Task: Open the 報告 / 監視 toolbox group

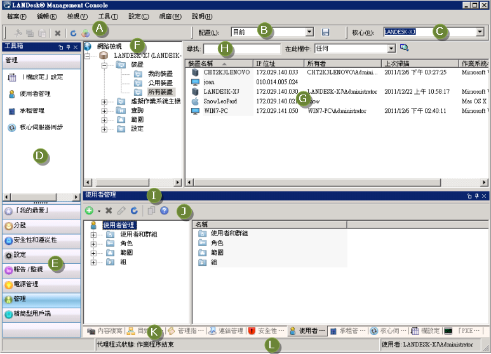Action: coord(41,270)
